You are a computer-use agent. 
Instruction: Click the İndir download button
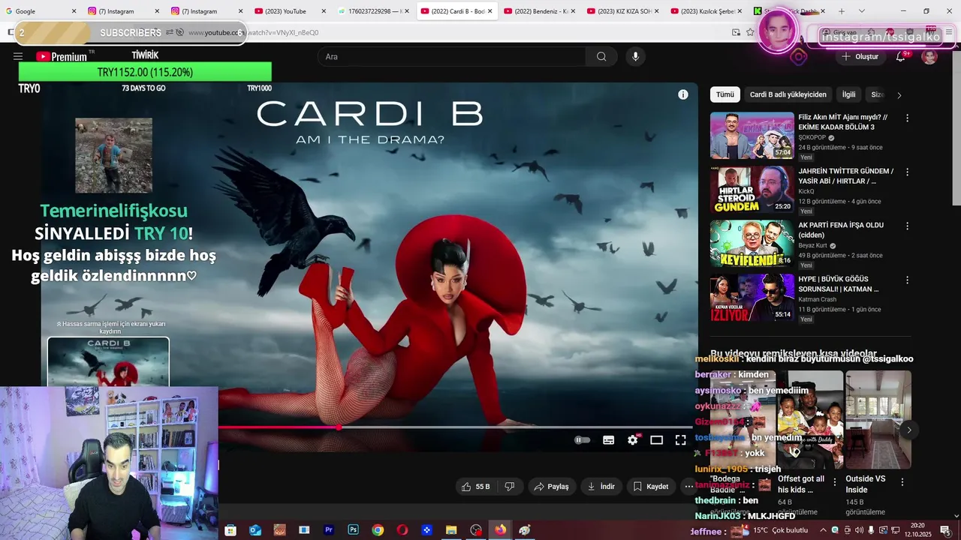pyautogui.click(x=601, y=487)
